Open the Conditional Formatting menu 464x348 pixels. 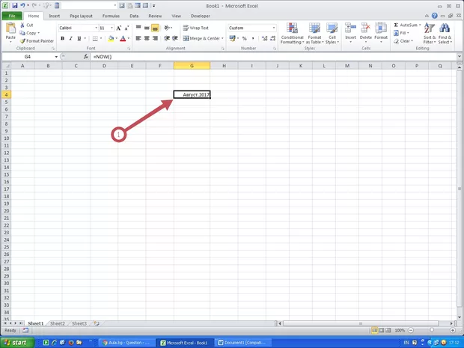(292, 34)
